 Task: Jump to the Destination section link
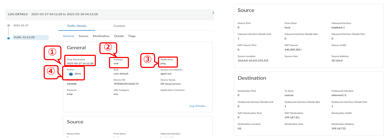101,36
